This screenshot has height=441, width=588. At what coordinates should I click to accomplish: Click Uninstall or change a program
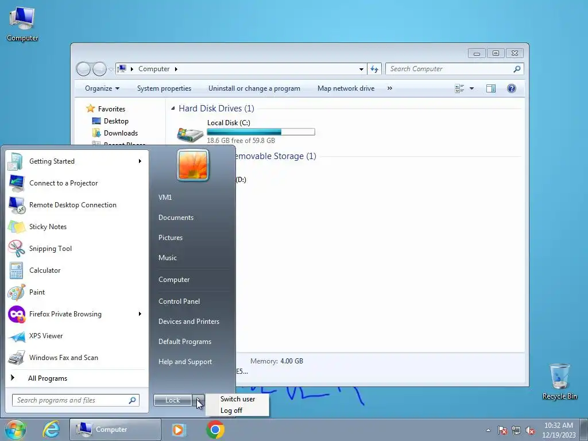click(254, 88)
